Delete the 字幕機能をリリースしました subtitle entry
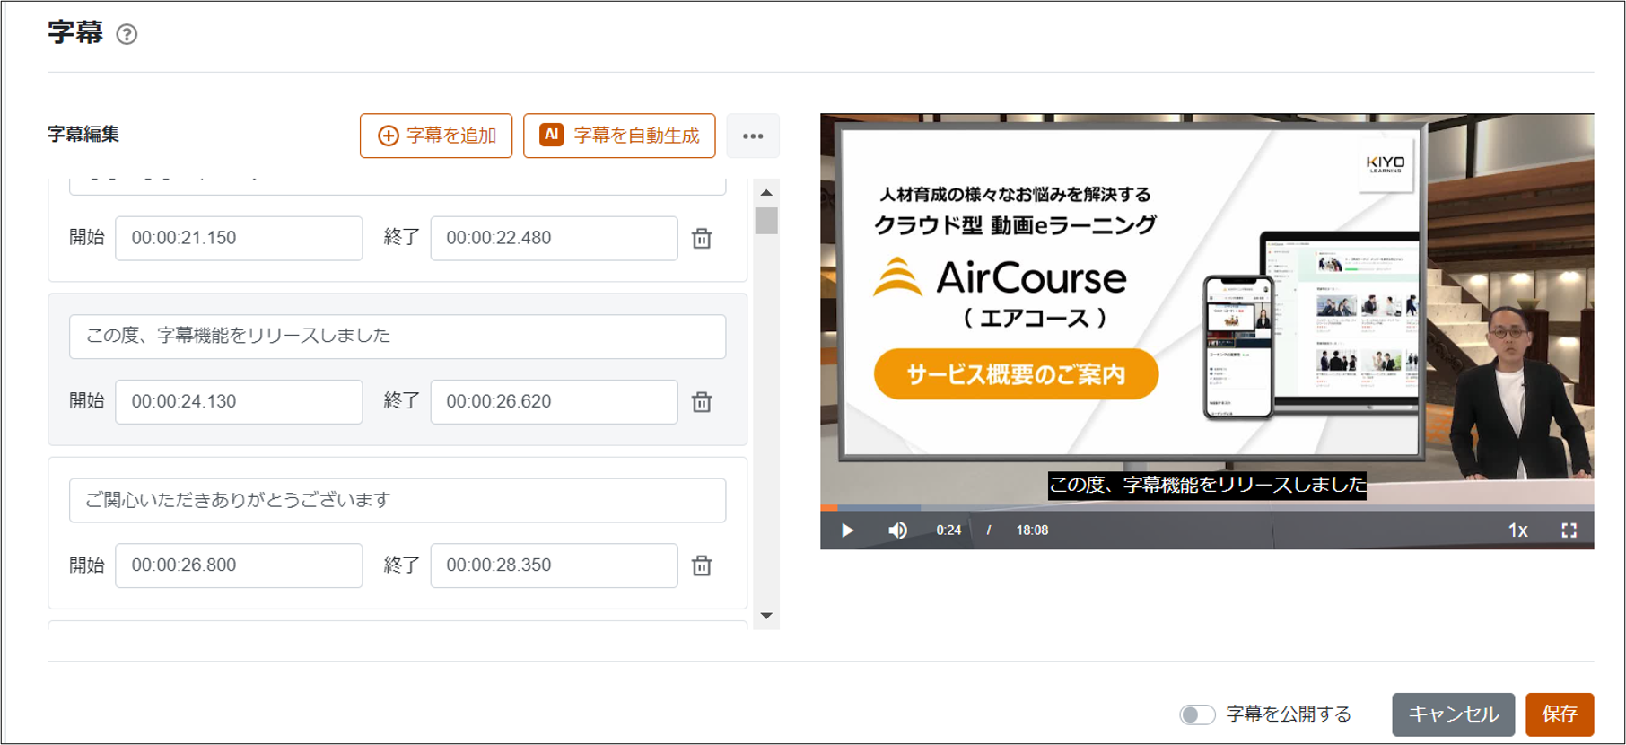 tap(702, 402)
